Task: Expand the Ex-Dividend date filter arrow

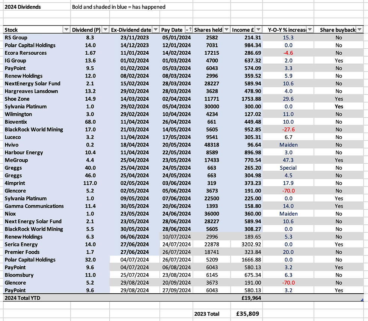Action: click(x=155, y=30)
